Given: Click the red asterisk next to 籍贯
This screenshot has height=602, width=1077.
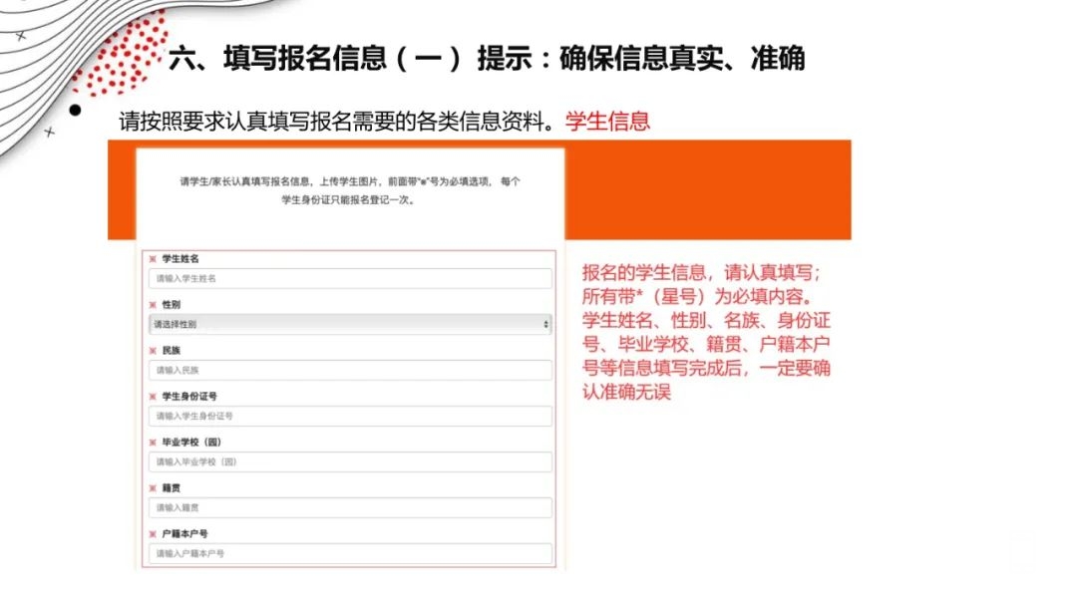Looking at the screenshot, I should click(153, 488).
